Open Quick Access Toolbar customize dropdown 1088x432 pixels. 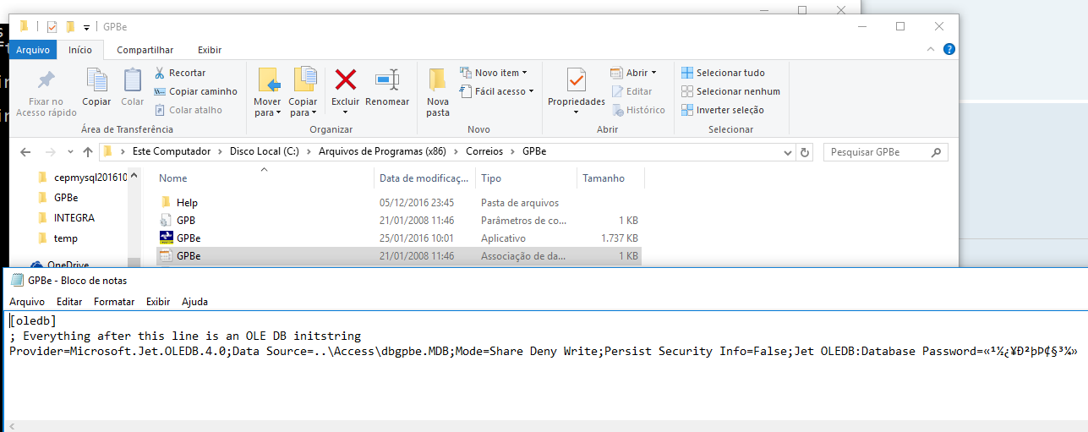86,27
